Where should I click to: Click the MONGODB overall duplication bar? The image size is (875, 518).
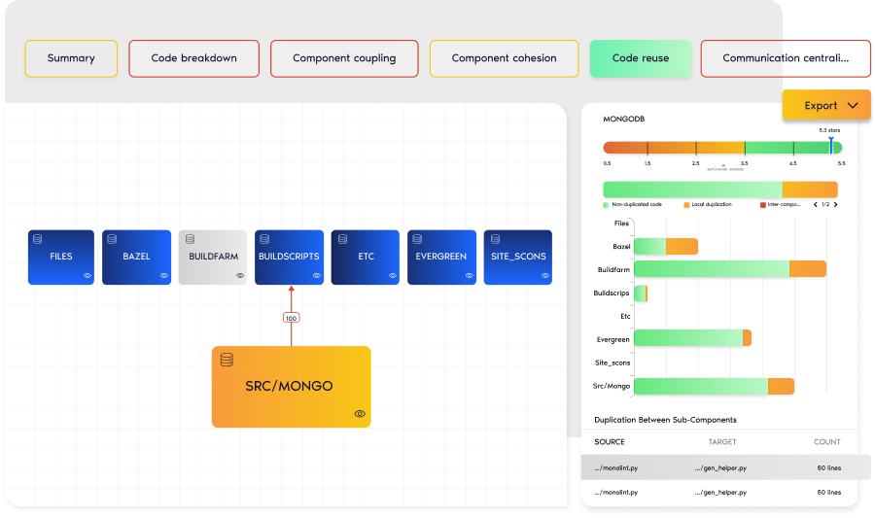pyautogui.click(x=720, y=189)
